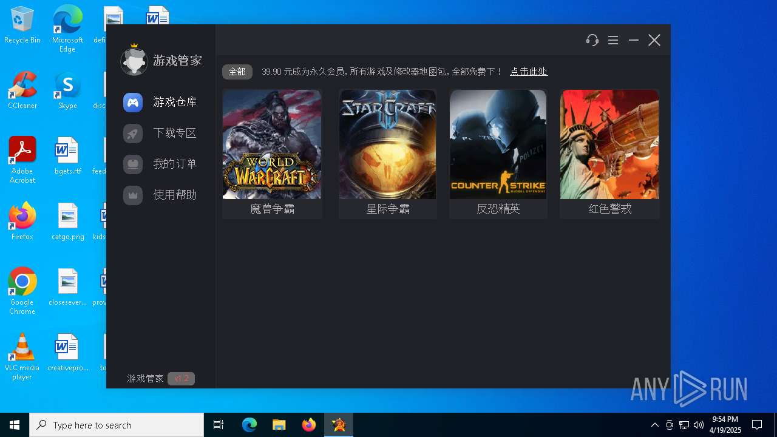Open the hamburger menu icon
The width and height of the screenshot is (777, 437).
coord(613,40)
